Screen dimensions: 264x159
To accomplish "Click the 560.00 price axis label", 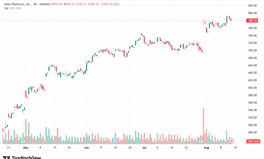I will (x=252, y=103).
